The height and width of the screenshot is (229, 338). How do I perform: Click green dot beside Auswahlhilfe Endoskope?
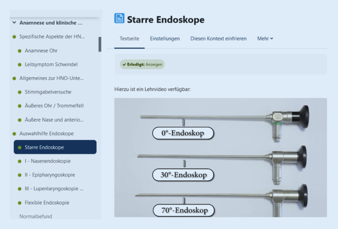tap(14, 134)
